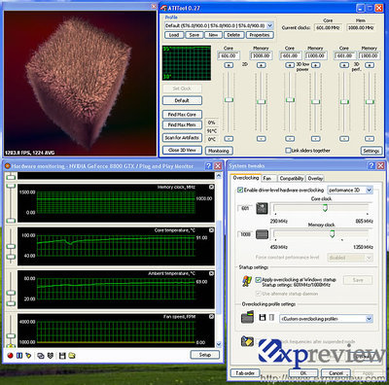Save overclocking profile with floppy icon in System tweaks

(x=263, y=317)
